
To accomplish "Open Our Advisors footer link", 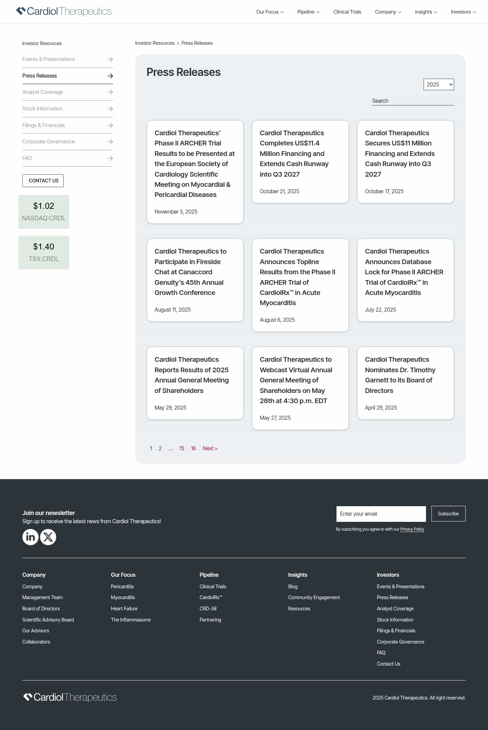I will (36, 631).
